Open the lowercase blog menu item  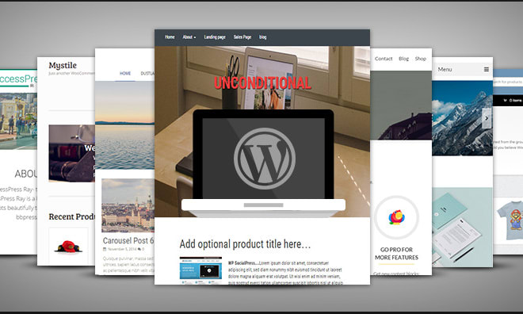[263, 37]
